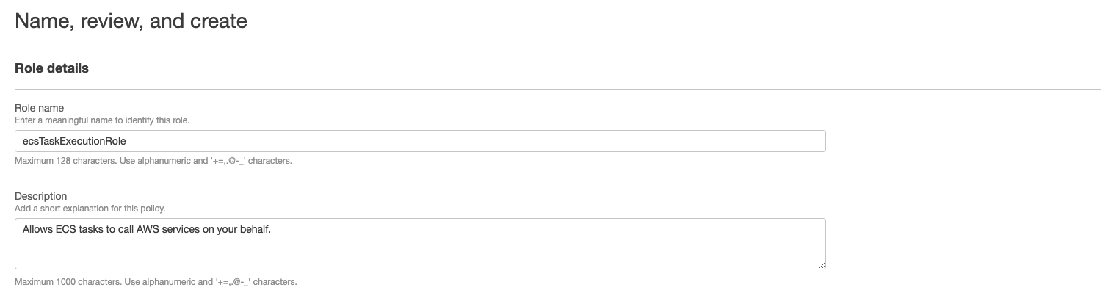Click the "Maximum 128 characters" hint

tap(153, 161)
